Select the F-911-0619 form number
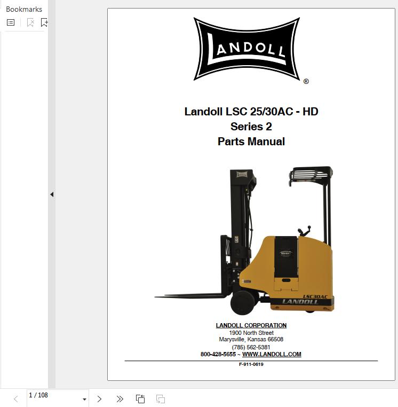 (251, 364)
